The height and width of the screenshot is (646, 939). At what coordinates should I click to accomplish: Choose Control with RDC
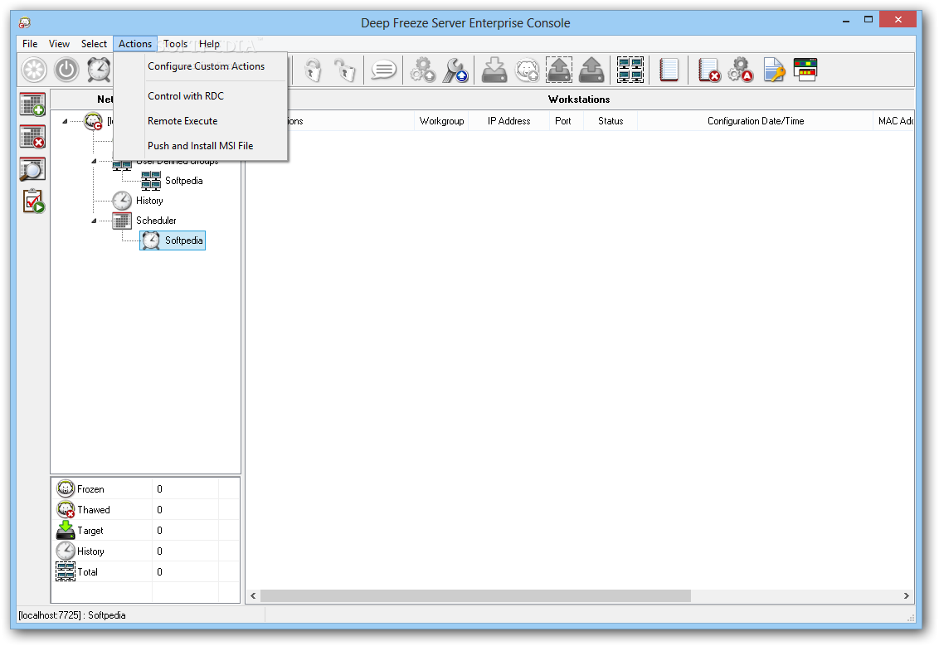click(201, 96)
